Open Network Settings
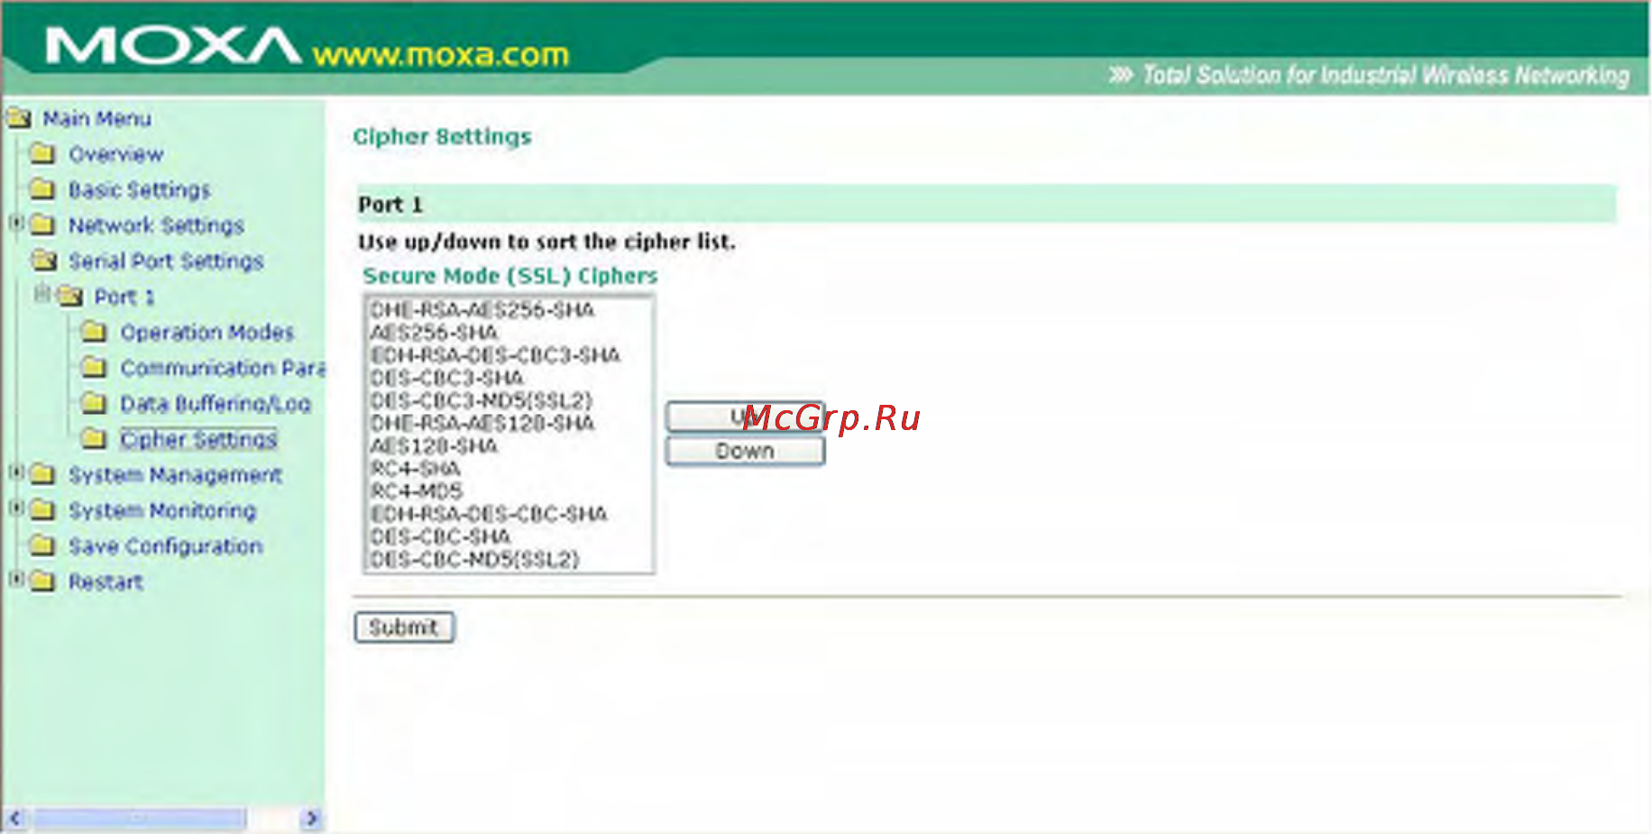The width and height of the screenshot is (1652, 834). coord(157,225)
